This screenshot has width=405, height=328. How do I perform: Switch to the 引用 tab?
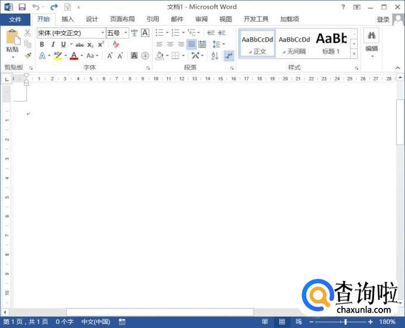coord(153,19)
